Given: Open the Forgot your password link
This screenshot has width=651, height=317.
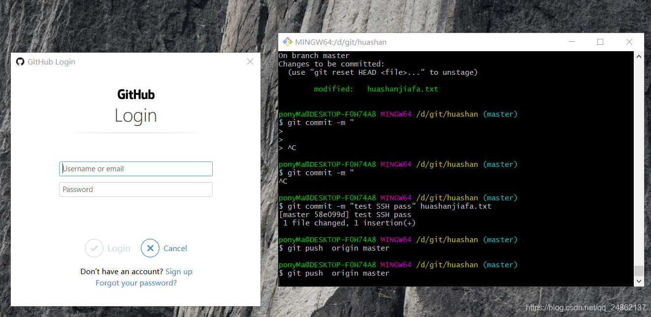Looking at the screenshot, I should [x=136, y=283].
